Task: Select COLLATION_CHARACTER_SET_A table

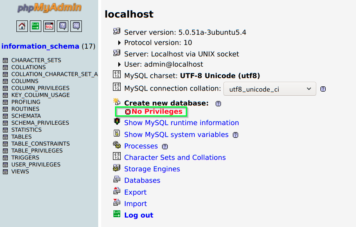Action: pos(54,74)
